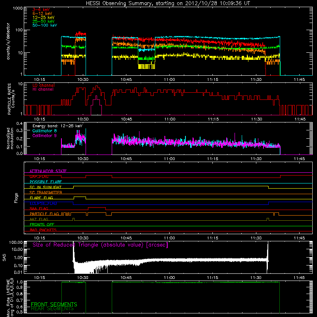Select the Collimator 8 legend entry
This screenshot has width=317, height=317.
(44, 131)
